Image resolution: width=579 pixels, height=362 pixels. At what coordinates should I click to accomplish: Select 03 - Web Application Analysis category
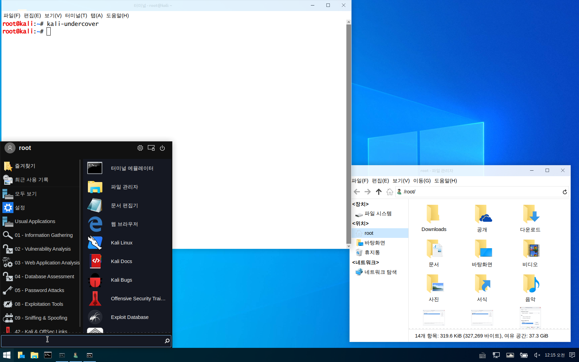(x=40, y=263)
